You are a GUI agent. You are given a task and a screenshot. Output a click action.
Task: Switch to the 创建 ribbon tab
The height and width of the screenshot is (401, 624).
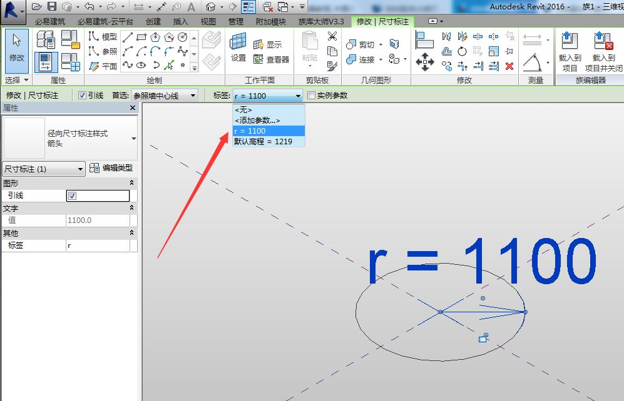[x=153, y=21]
